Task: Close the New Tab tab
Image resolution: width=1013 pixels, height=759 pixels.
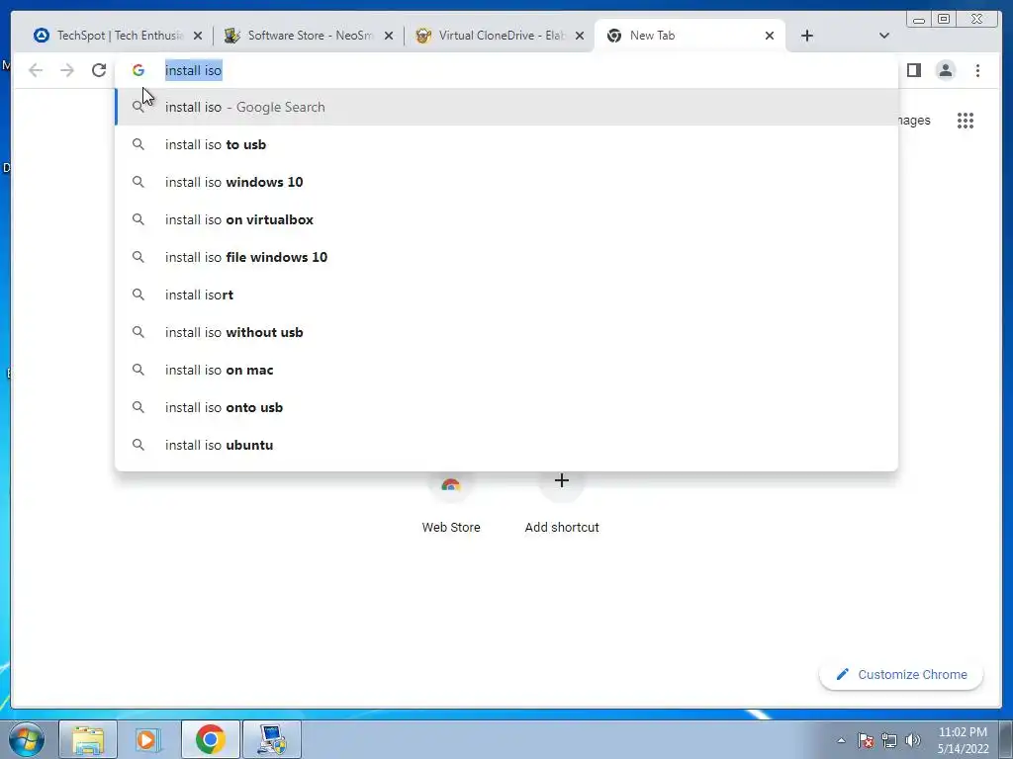Action: pyautogui.click(x=770, y=36)
